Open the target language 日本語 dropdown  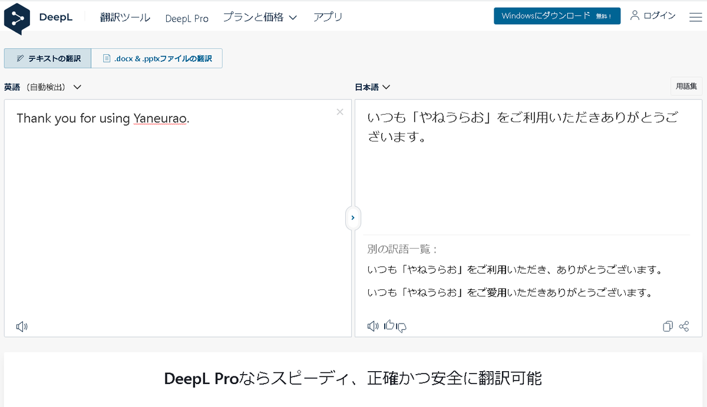coord(372,87)
